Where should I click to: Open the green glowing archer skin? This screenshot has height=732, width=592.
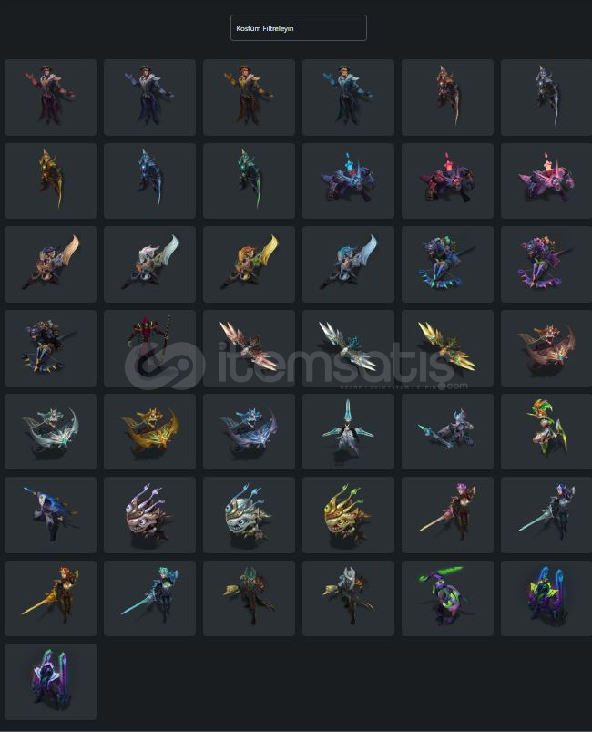[x=249, y=180]
